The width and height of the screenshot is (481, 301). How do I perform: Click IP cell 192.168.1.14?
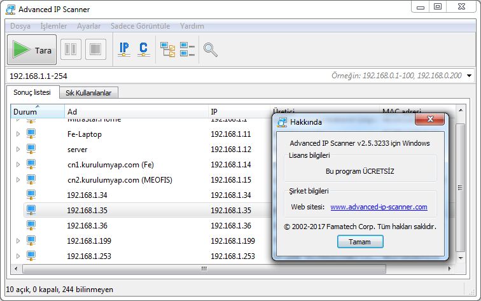tap(231, 165)
